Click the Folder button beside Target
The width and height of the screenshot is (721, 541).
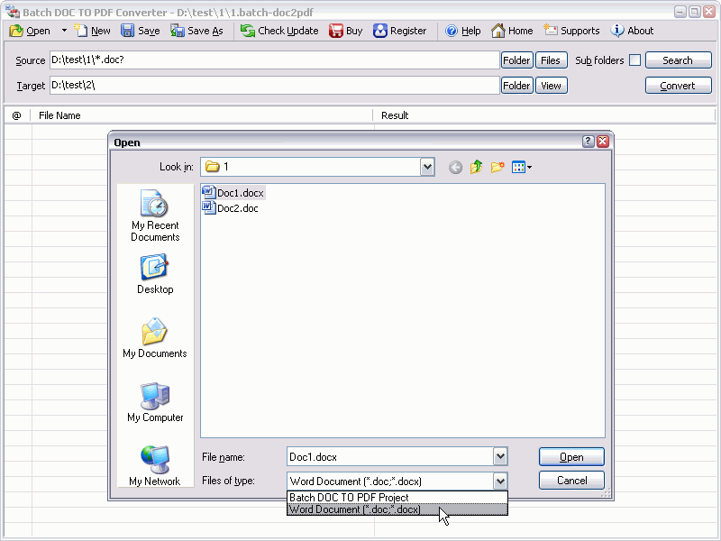pos(516,86)
